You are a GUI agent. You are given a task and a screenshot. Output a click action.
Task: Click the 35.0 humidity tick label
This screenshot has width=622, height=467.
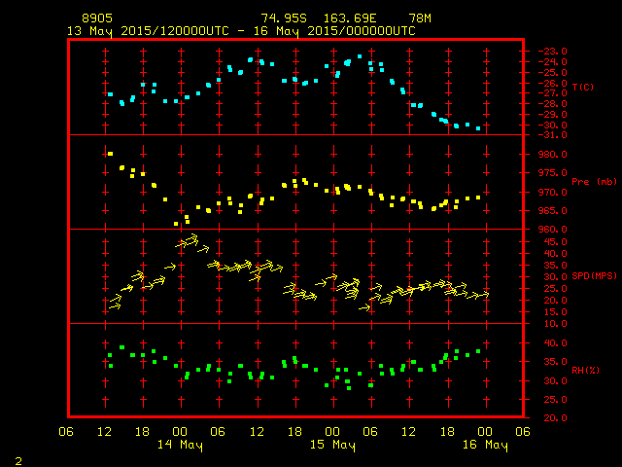555,362
